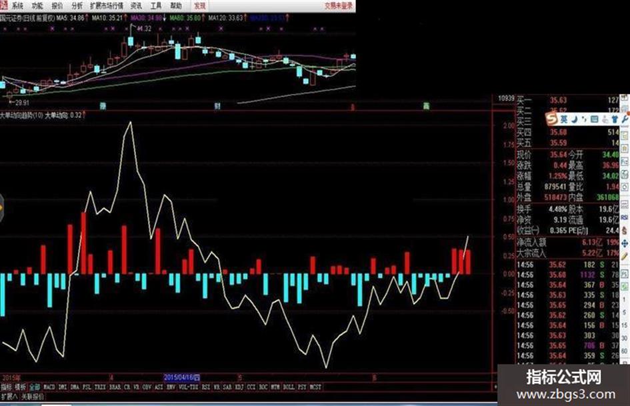
Task: Open Sogou skin shirt icon
Action: pos(615,119)
